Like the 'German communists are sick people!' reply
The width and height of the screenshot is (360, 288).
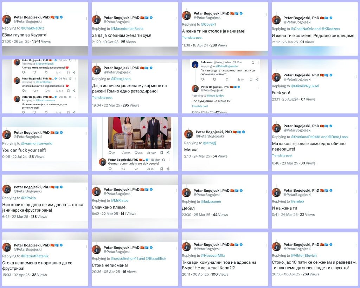point(136,169)
